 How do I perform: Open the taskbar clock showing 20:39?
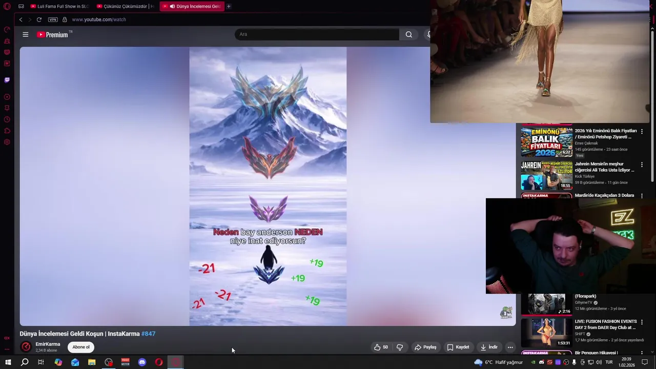point(626,362)
